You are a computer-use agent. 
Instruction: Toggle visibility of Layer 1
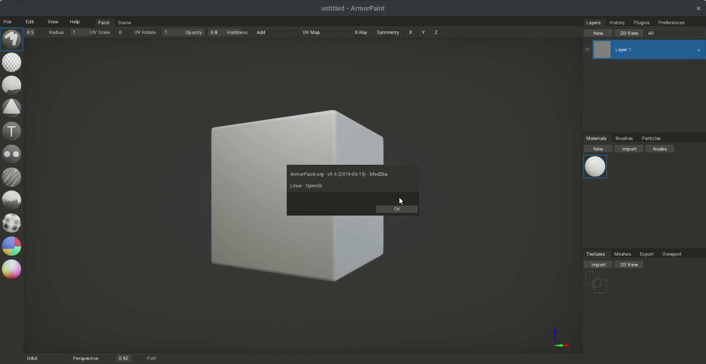tap(588, 49)
